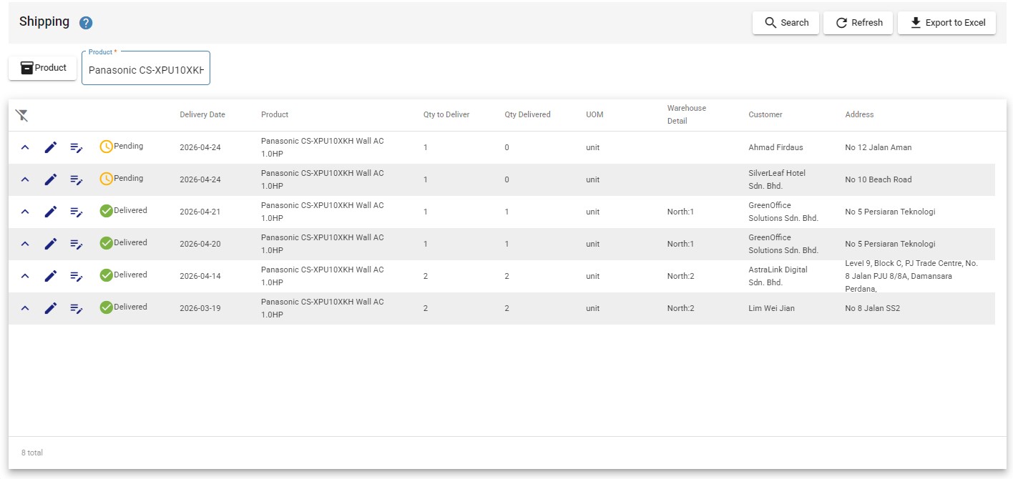
Task: Click the Product button
Action: tap(42, 68)
